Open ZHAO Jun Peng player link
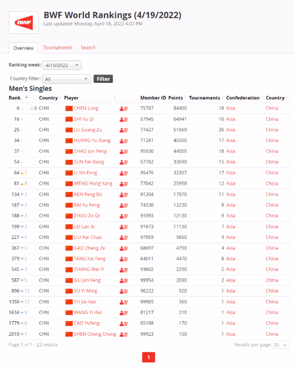The height and width of the screenshot is (368, 293). tap(90, 151)
